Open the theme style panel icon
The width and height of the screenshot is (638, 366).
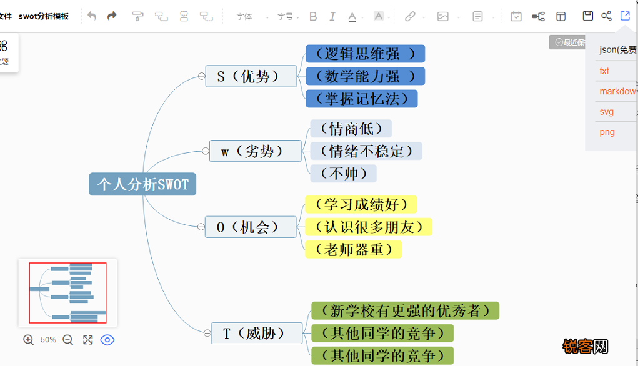tap(561, 16)
